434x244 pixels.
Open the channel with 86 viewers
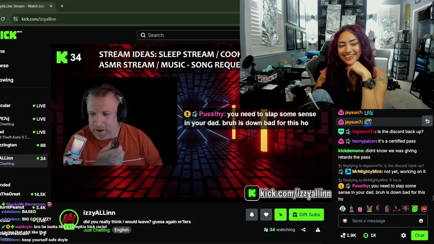coord(23,145)
